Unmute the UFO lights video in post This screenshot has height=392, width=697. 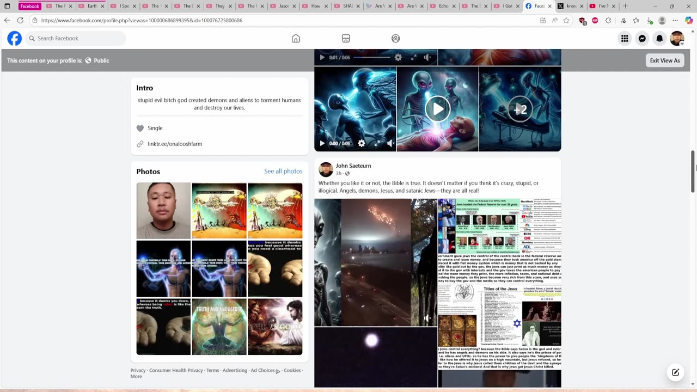pyautogui.click(x=427, y=318)
